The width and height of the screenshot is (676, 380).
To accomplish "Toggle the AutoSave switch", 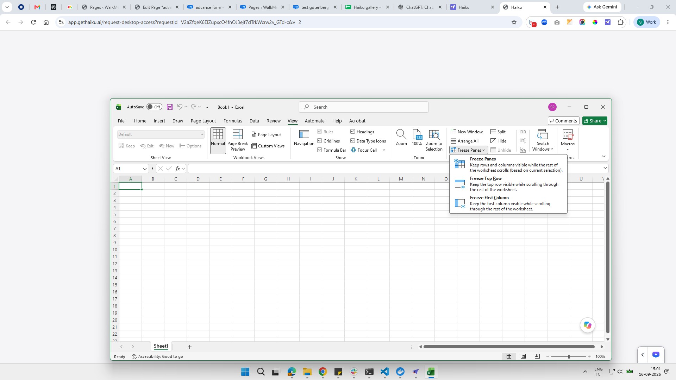I will point(154,107).
